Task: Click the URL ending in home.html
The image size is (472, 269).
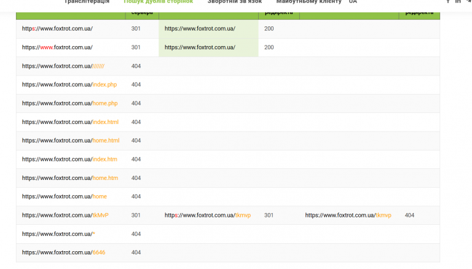Action: point(71,141)
